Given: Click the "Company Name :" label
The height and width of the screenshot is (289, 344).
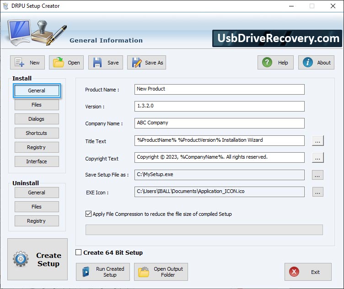Looking at the screenshot, I should [x=104, y=123].
